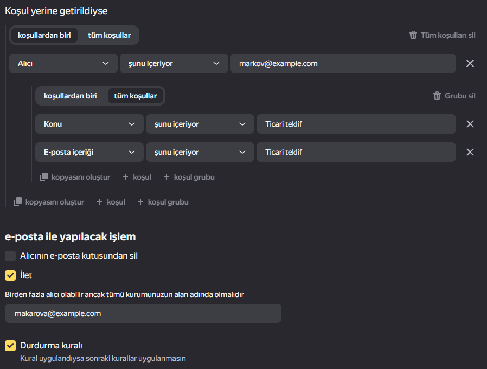Select the top-level tüm koşullar tab
This screenshot has height=369, width=487.
tap(110, 35)
